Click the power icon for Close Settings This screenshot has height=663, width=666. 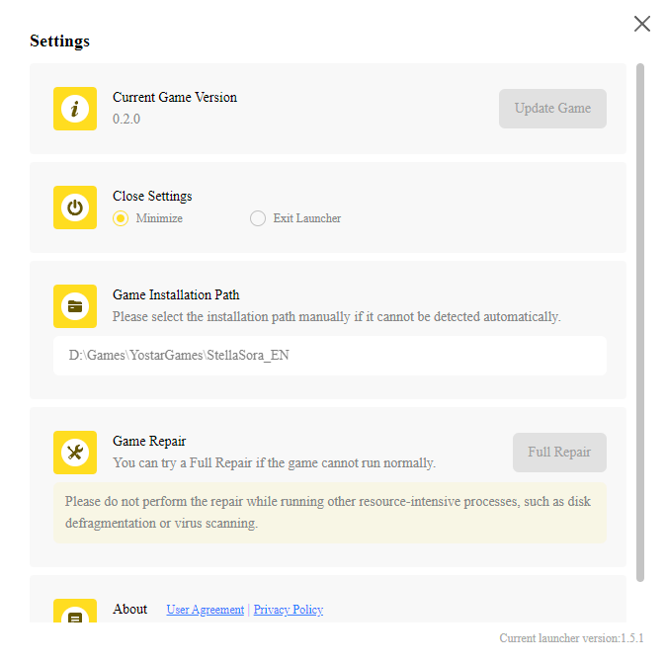click(x=75, y=207)
